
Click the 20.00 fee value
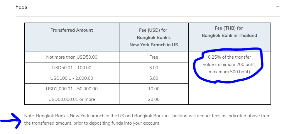pyautogui.click(x=154, y=99)
